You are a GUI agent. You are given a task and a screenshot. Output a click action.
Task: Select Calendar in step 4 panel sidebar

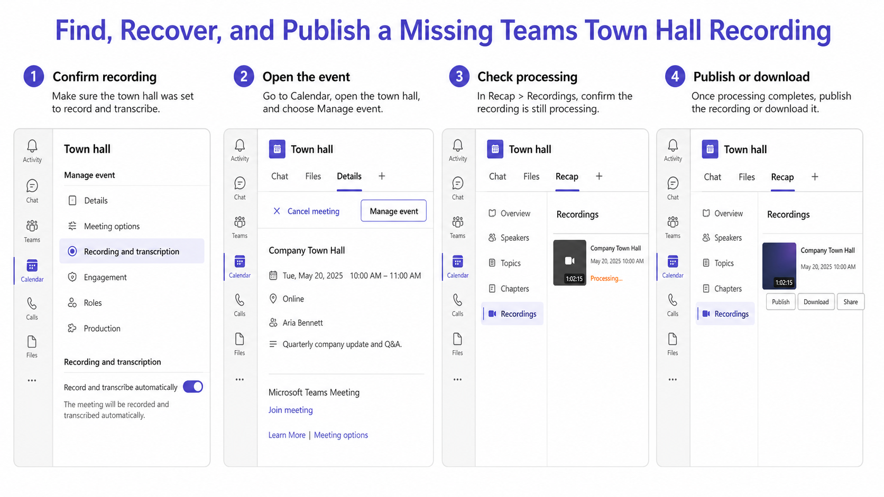click(x=673, y=267)
